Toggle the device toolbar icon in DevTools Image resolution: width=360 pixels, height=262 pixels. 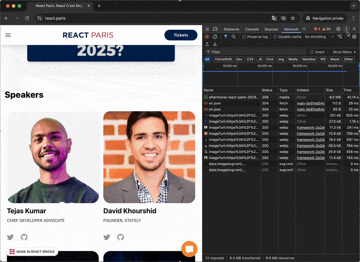pyautogui.click(x=215, y=29)
